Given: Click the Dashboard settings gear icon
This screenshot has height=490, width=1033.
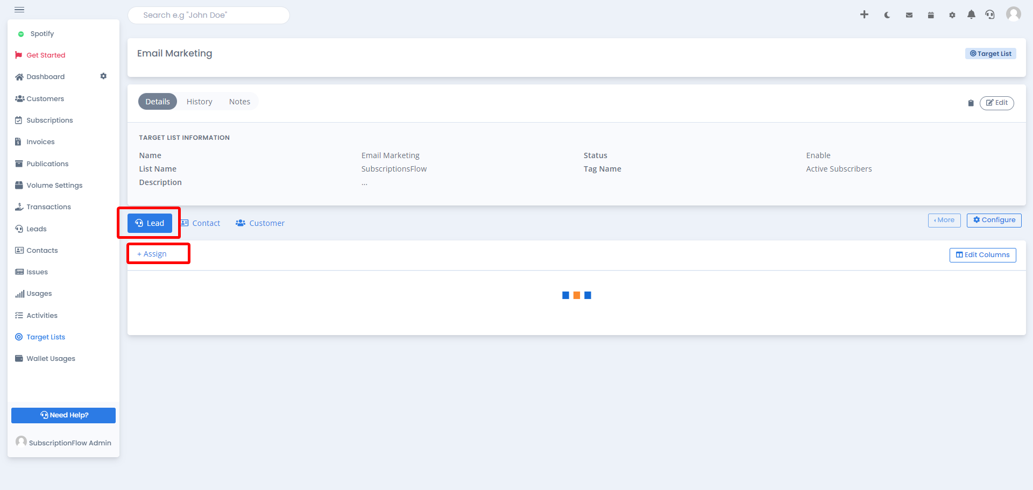Looking at the screenshot, I should click(x=103, y=76).
